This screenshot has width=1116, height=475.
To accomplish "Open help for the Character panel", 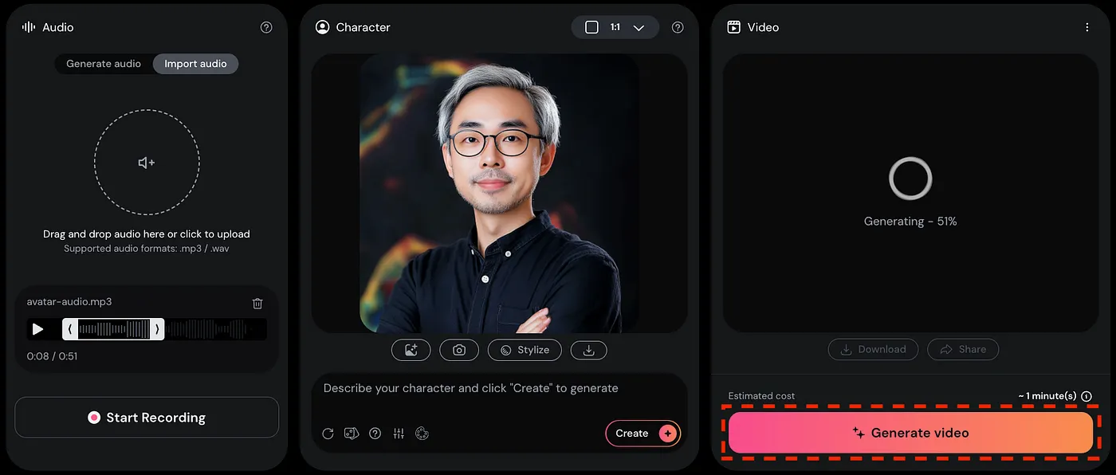I will point(678,27).
